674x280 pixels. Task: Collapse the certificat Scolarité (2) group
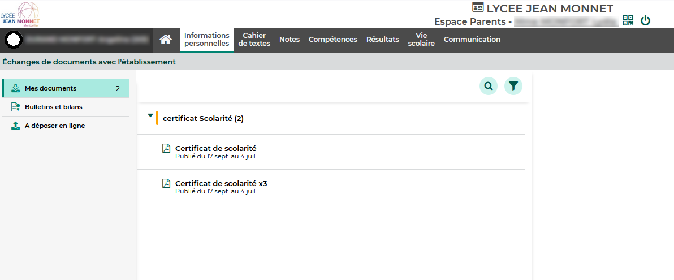click(150, 115)
